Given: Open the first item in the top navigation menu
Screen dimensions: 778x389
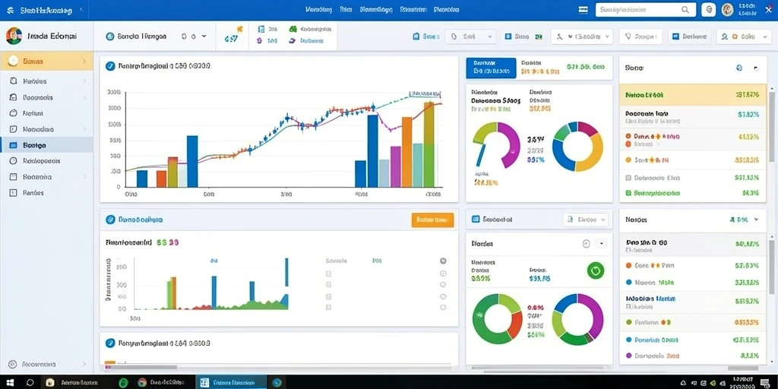Looking at the screenshot, I should pyautogui.click(x=318, y=9).
